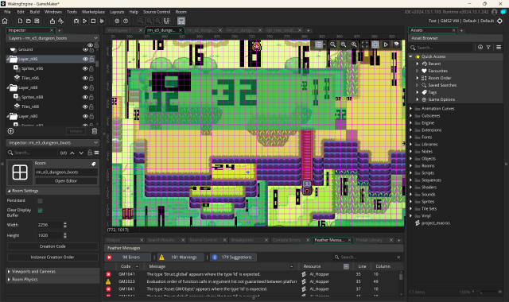This screenshot has height=302, width=509.
Task: Expand the Objects folder in Asset Browser
Action: (411, 159)
